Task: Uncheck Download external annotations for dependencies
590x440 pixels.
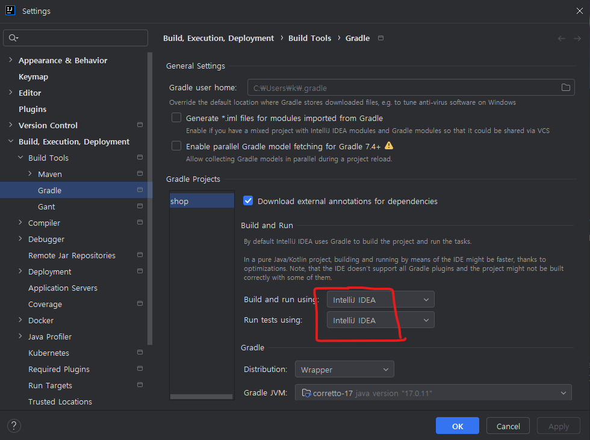Action: (248, 200)
